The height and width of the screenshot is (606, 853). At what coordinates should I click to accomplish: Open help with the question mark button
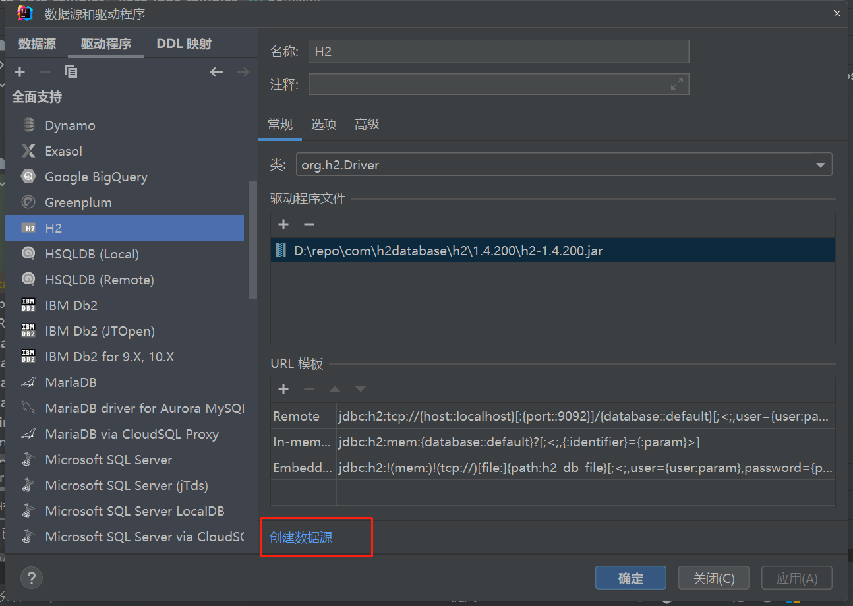click(x=32, y=578)
